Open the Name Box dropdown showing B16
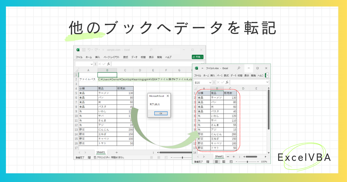The width and height of the screenshot is (347, 182). pyautogui.click(x=210, y=82)
